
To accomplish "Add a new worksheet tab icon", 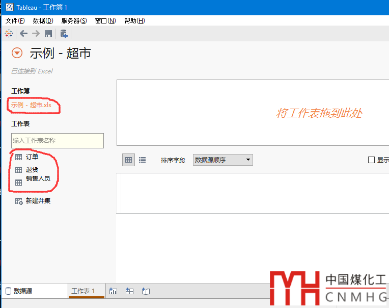I will click(x=113, y=291).
